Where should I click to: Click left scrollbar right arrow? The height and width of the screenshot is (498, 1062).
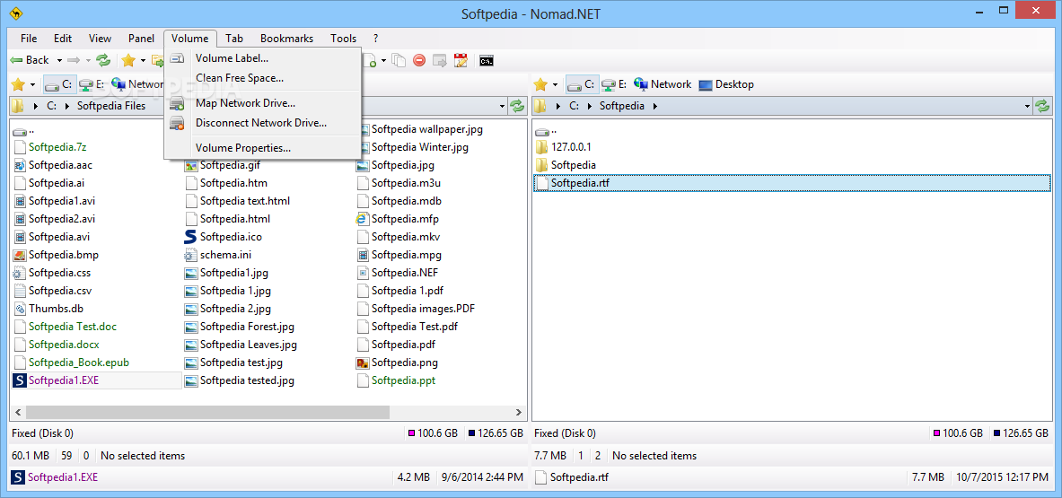pos(520,411)
